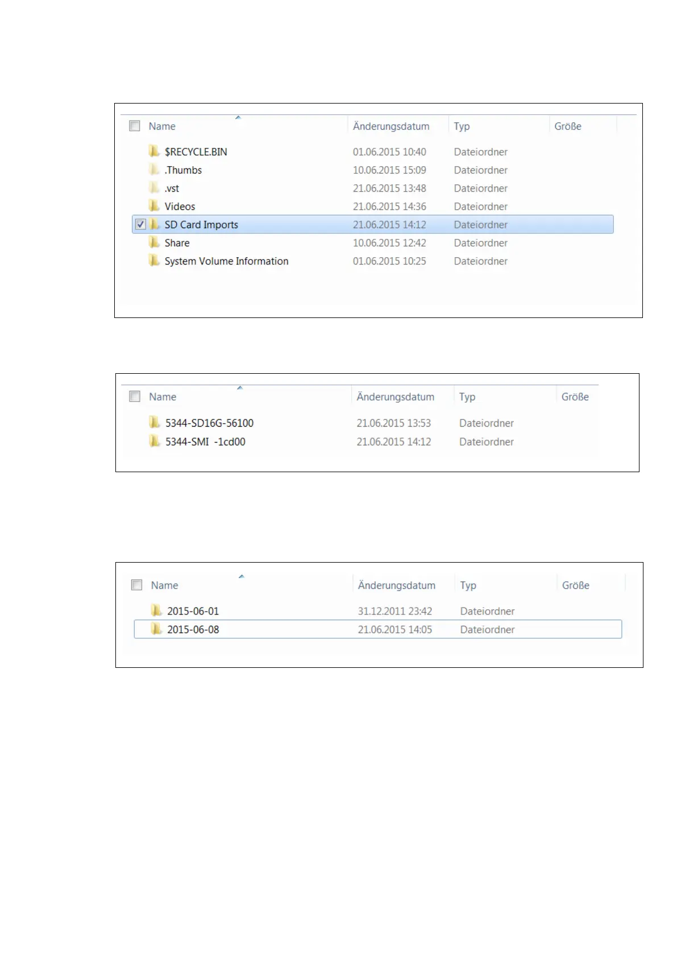Sort by Typ in the list containing Share
The width and height of the screenshot is (677, 958).
pos(462,127)
